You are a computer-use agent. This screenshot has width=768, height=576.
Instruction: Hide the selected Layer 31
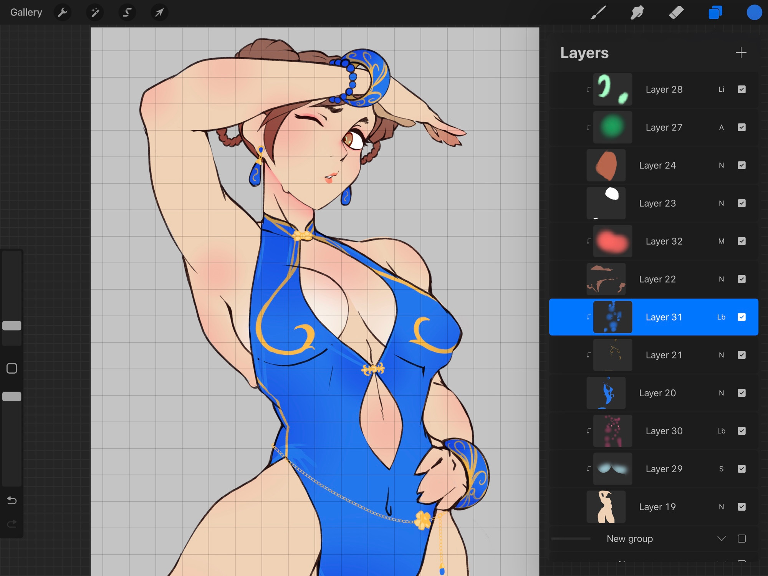(742, 317)
